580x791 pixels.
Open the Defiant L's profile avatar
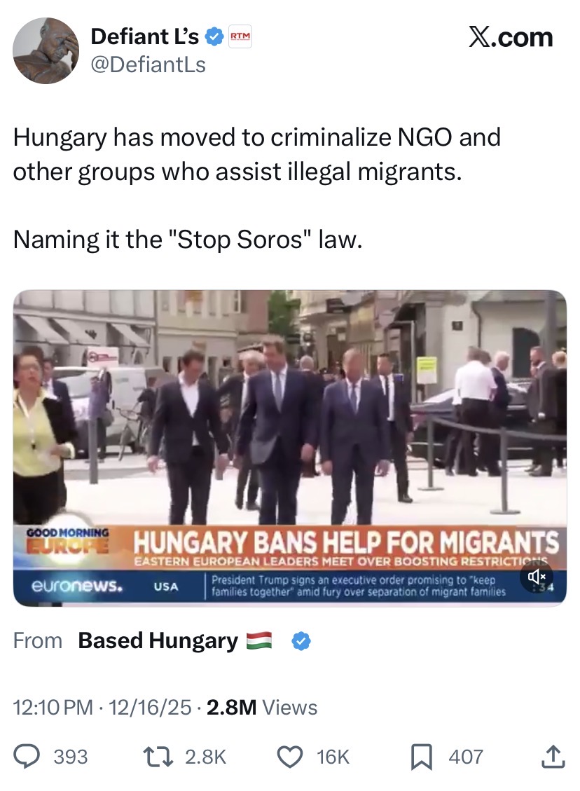tap(46, 50)
